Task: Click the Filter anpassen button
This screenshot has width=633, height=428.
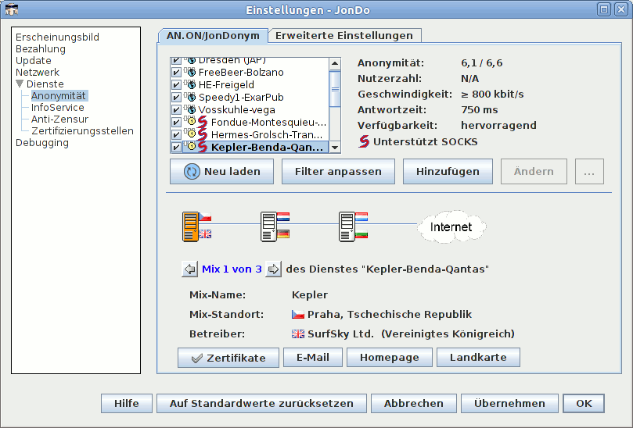Action: click(x=338, y=171)
